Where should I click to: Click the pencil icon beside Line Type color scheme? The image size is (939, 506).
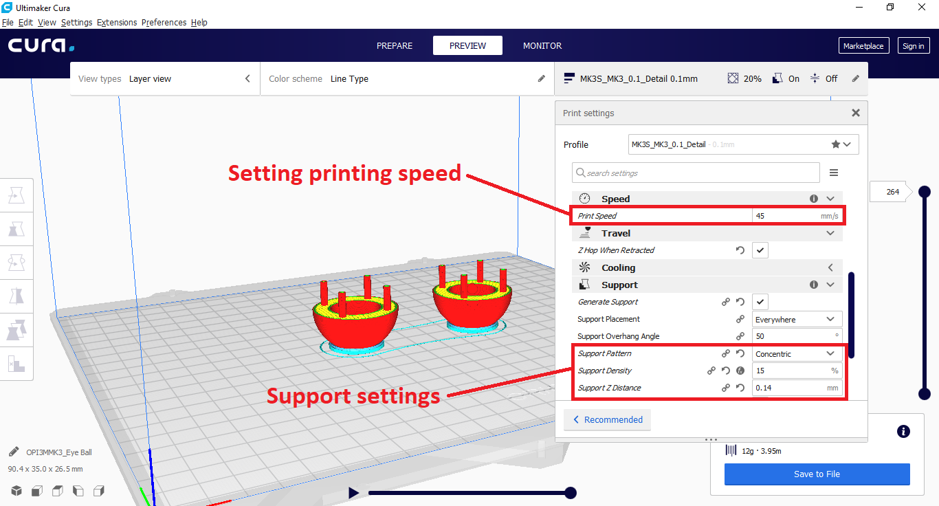(542, 79)
